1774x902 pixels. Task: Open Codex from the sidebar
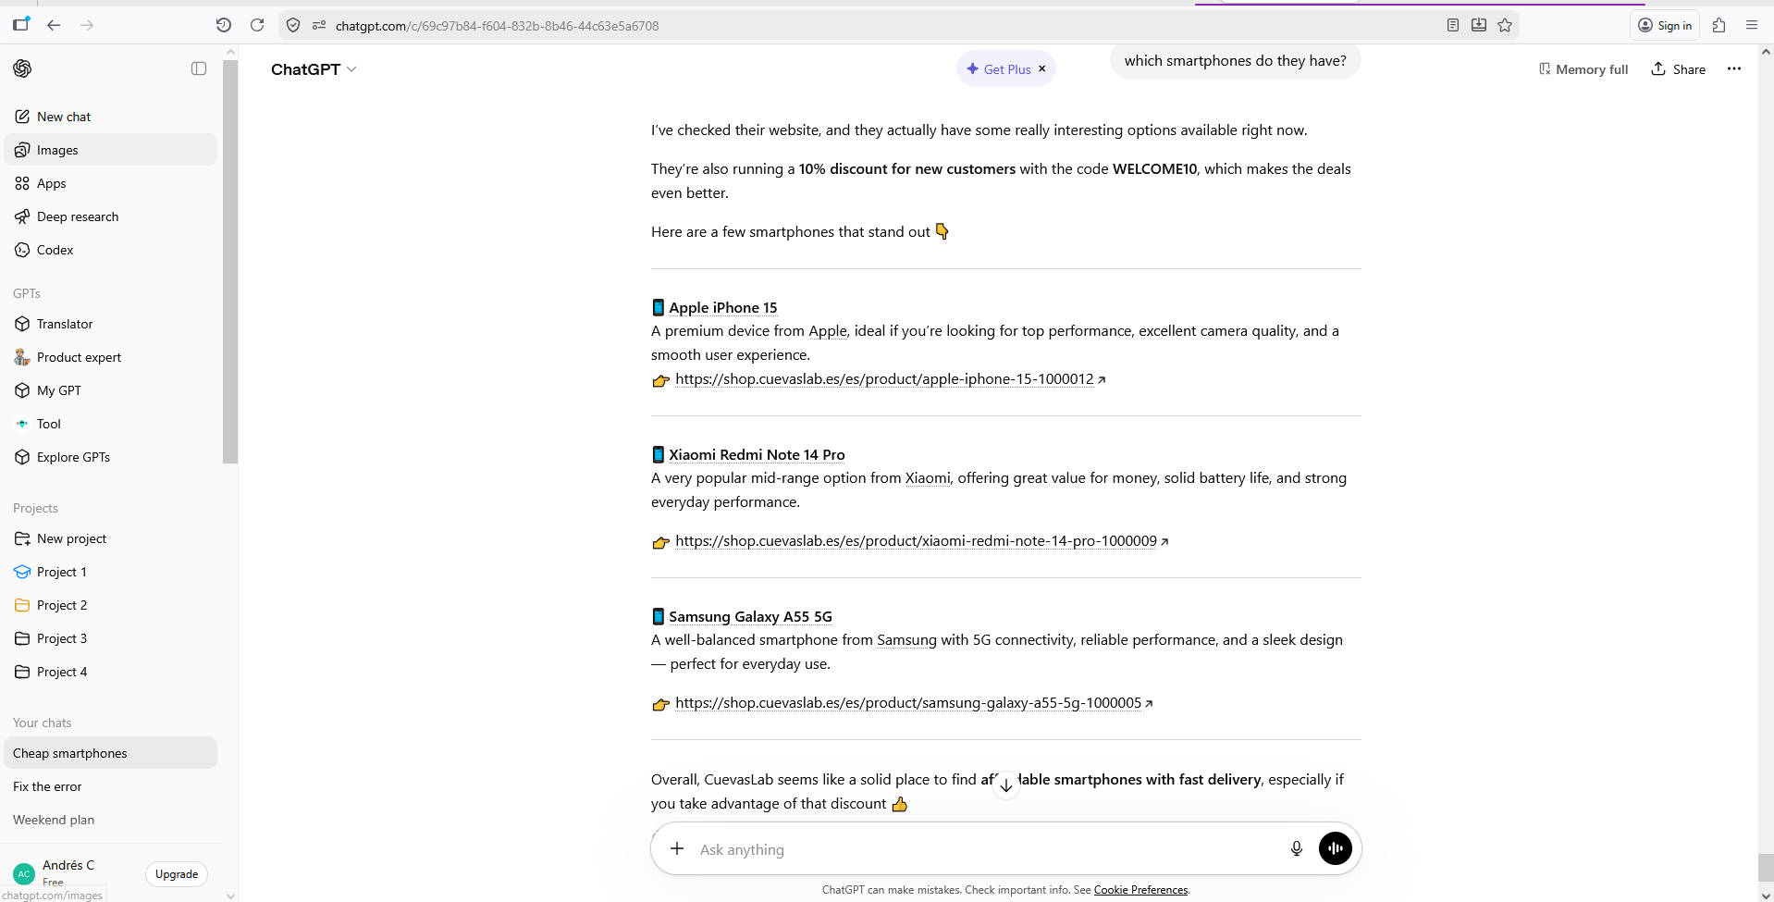[54, 249]
